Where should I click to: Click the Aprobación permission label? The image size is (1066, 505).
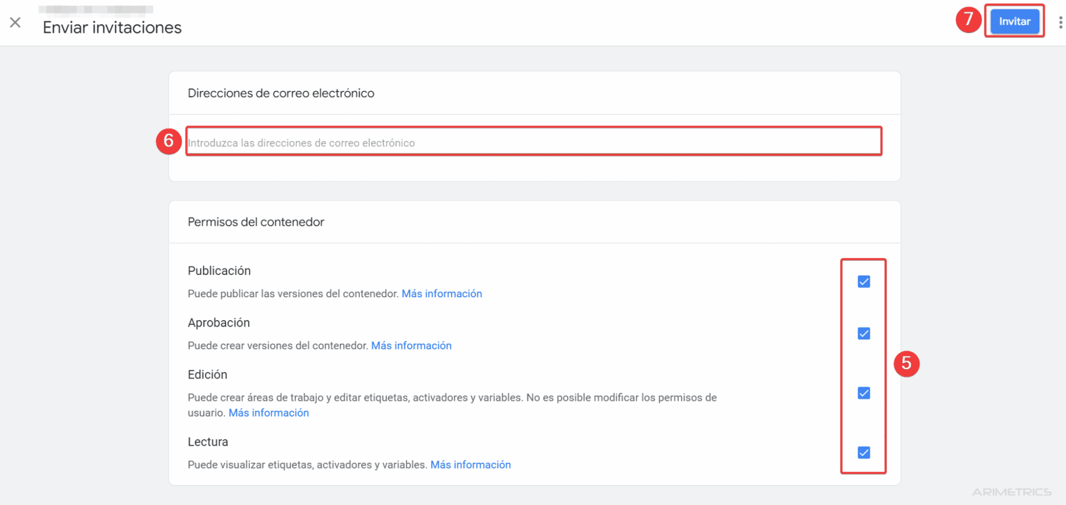[x=218, y=323]
